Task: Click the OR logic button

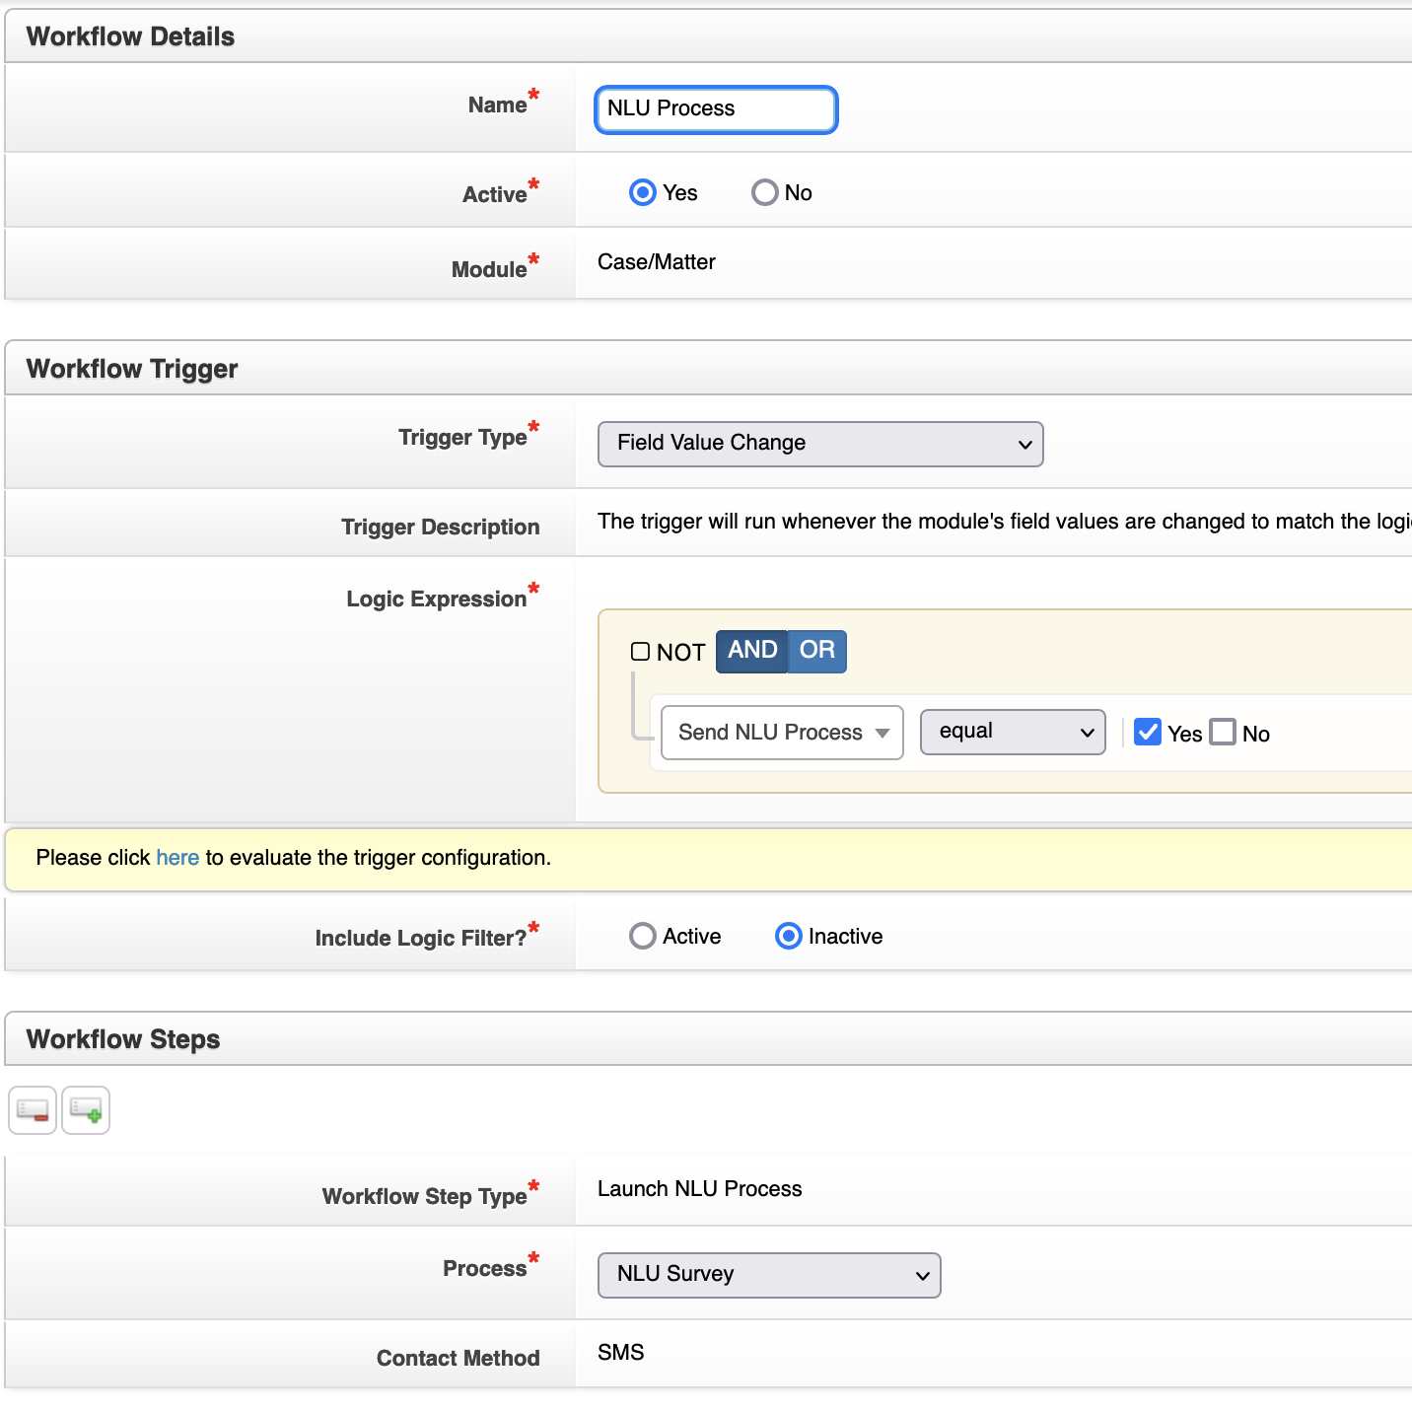Action: [817, 651]
